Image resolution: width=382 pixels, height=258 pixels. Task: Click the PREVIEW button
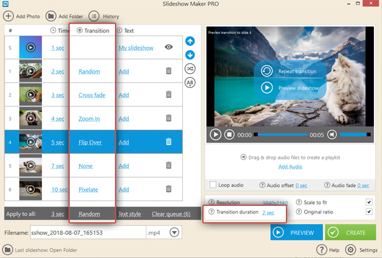297,232
